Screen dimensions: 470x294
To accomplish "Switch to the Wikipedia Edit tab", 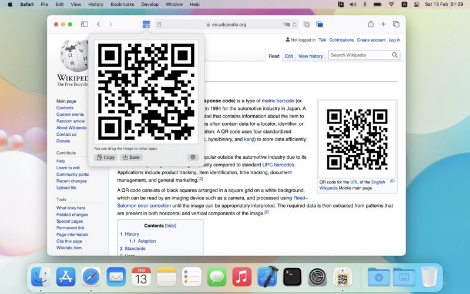I will click(x=289, y=56).
